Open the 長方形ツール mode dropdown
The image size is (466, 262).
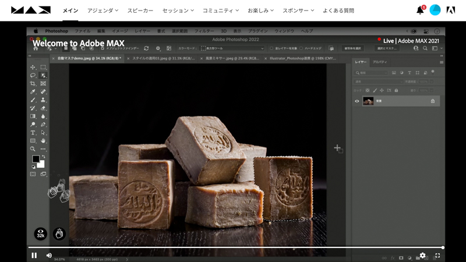point(232,48)
